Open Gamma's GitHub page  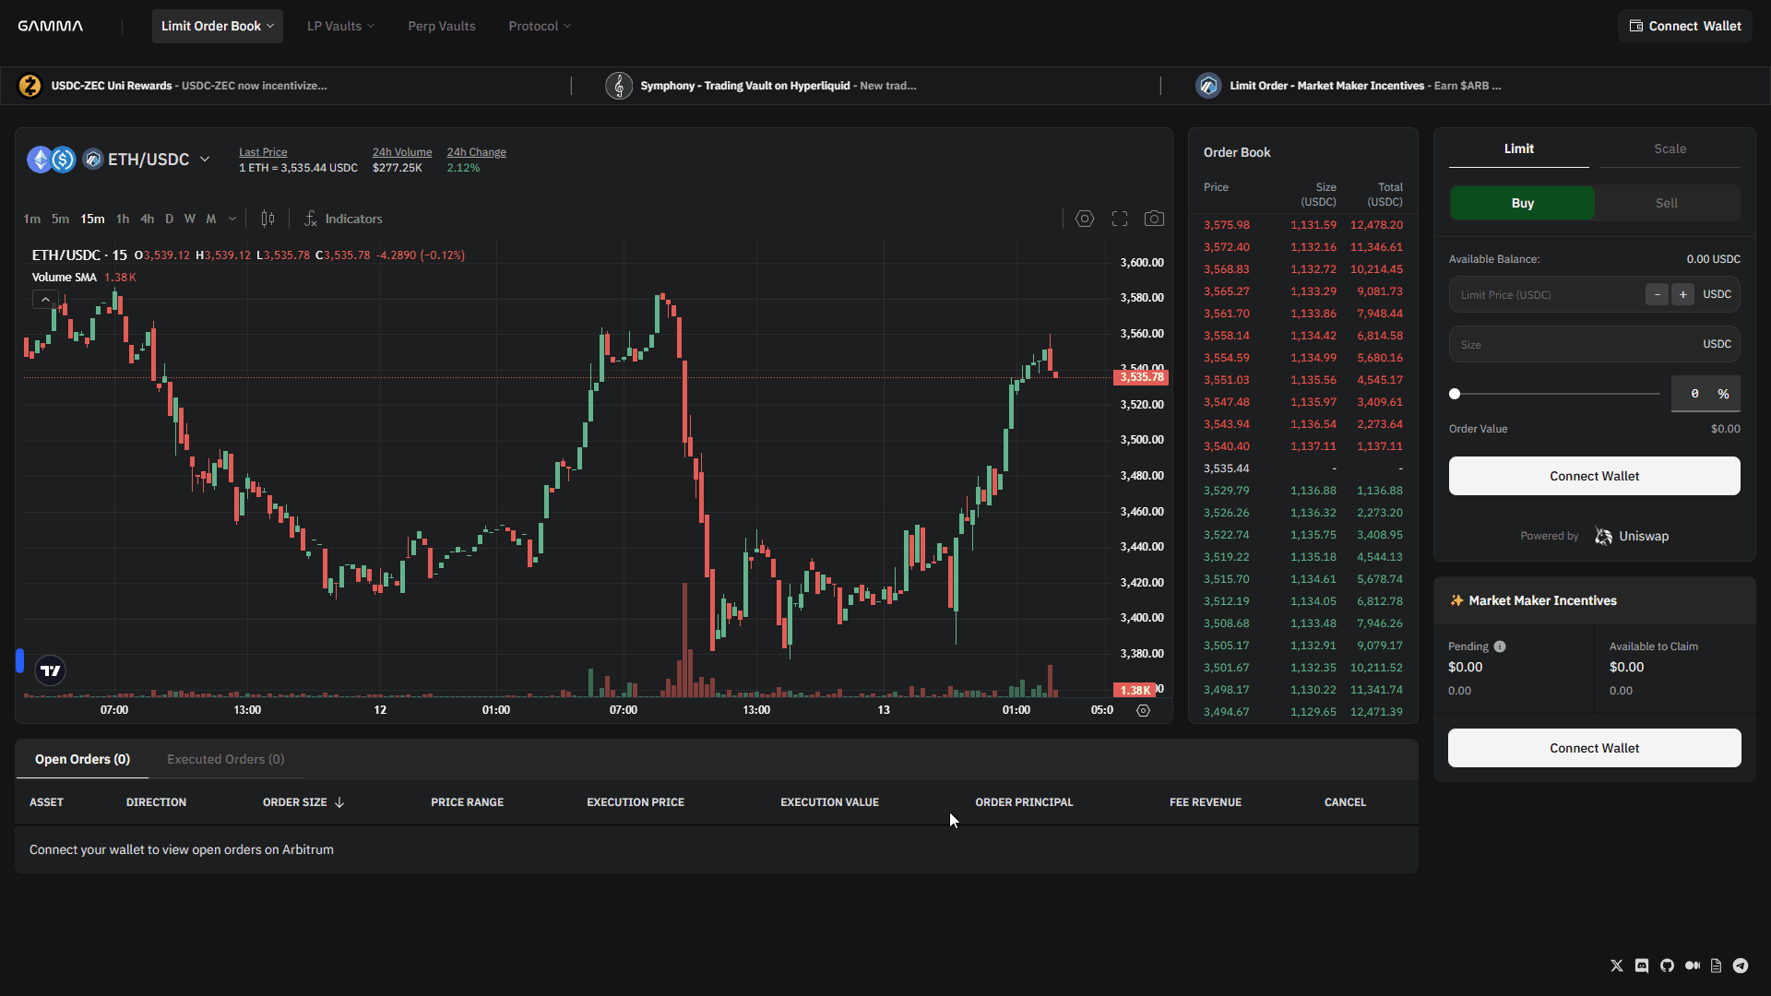[x=1667, y=966]
